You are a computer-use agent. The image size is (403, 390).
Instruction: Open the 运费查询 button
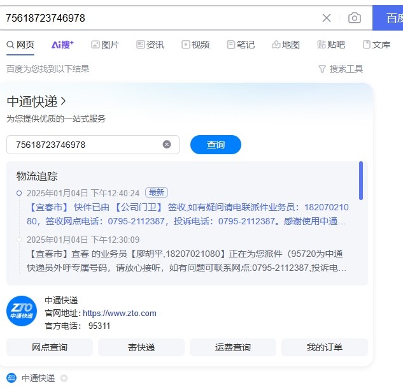tap(233, 347)
